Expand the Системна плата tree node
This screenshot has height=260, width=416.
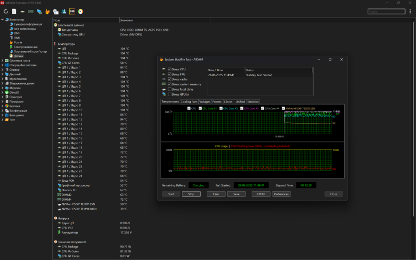2,60
